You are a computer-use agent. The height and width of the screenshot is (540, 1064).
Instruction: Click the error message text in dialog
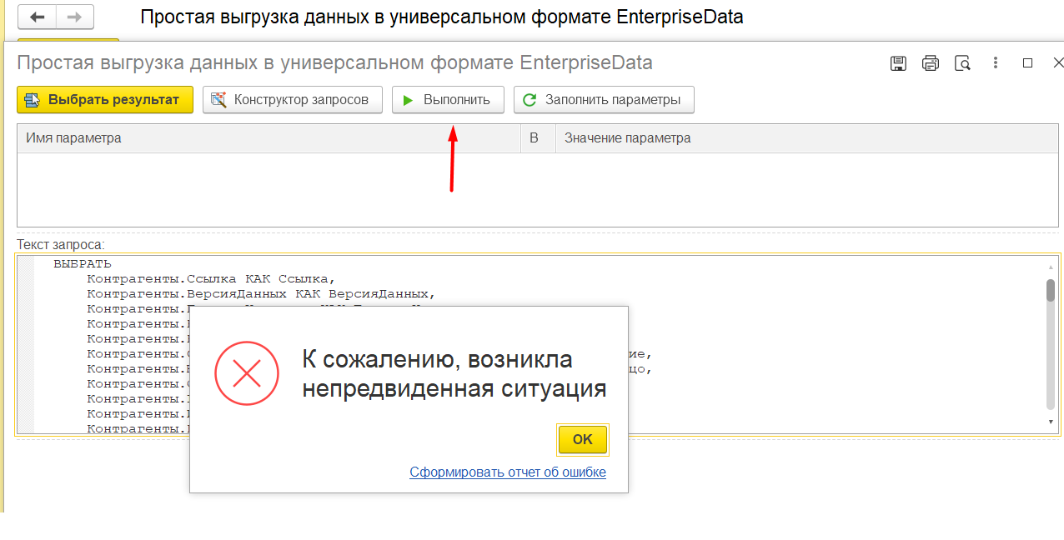coord(454,375)
